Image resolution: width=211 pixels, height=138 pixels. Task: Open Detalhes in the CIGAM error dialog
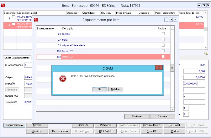point(116,89)
